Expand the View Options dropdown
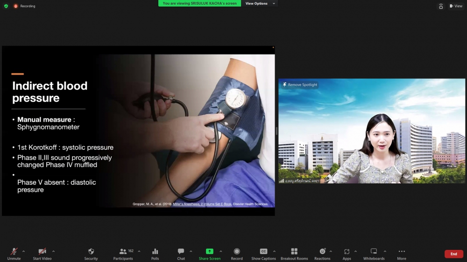This screenshot has width=467, height=262. click(x=260, y=3)
